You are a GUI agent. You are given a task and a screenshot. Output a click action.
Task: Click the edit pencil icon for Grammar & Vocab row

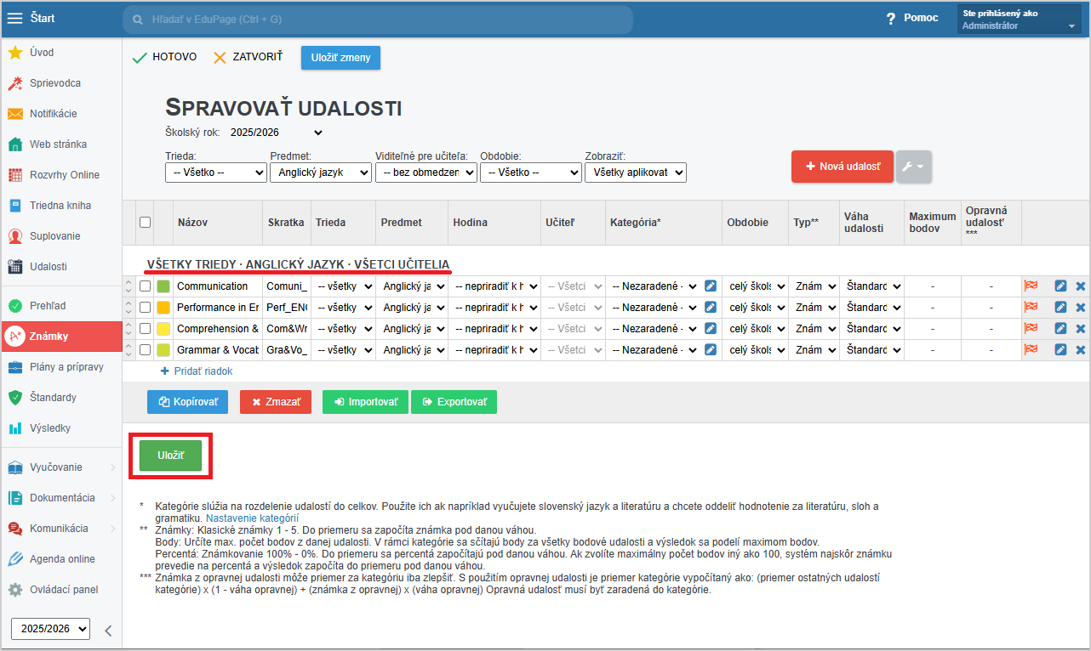click(1060, 350)
